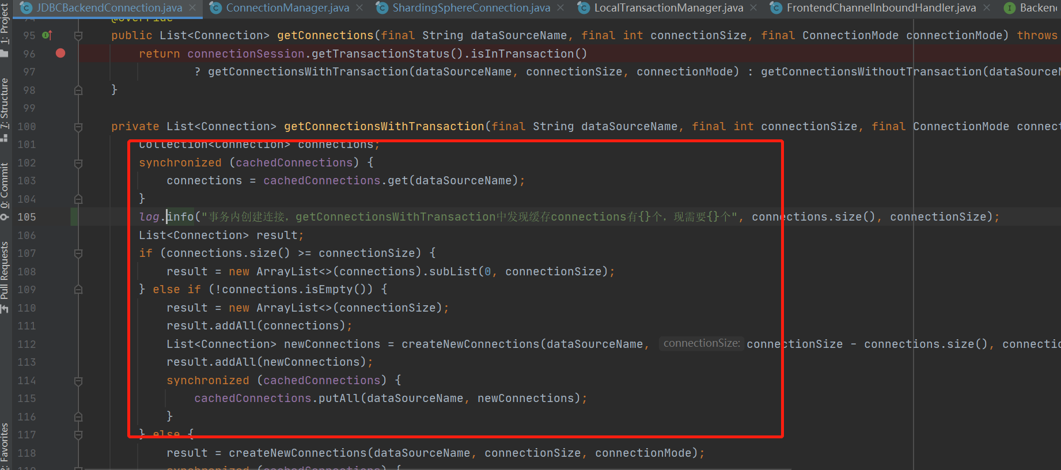Click the fold end marker on line 116
The image size is (1061, 470).
[x=78, y=417]
